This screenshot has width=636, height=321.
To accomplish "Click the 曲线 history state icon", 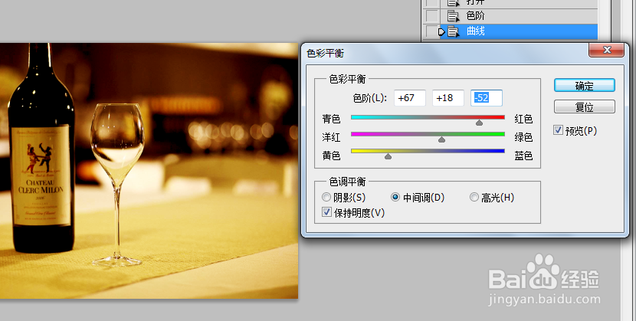I will coord(454,31).
